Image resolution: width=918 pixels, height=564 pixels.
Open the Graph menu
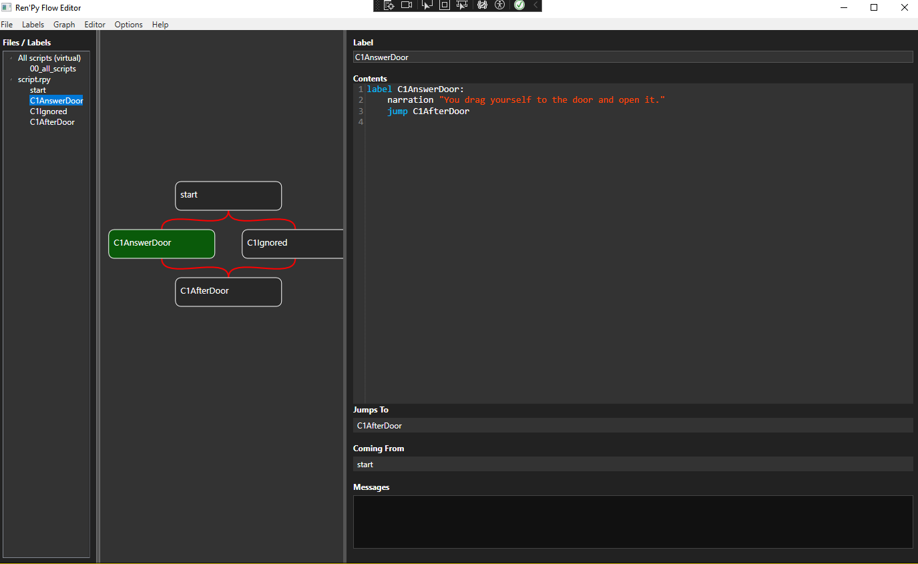point(64,25)
